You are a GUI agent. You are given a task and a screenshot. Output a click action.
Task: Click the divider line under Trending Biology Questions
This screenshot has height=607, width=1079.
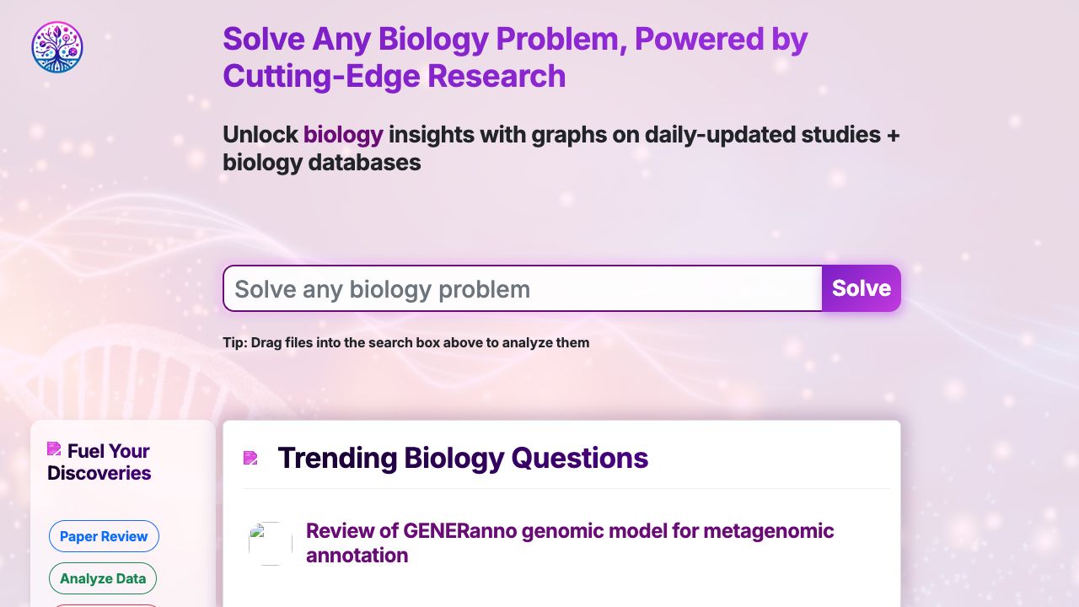pos(566,488)
